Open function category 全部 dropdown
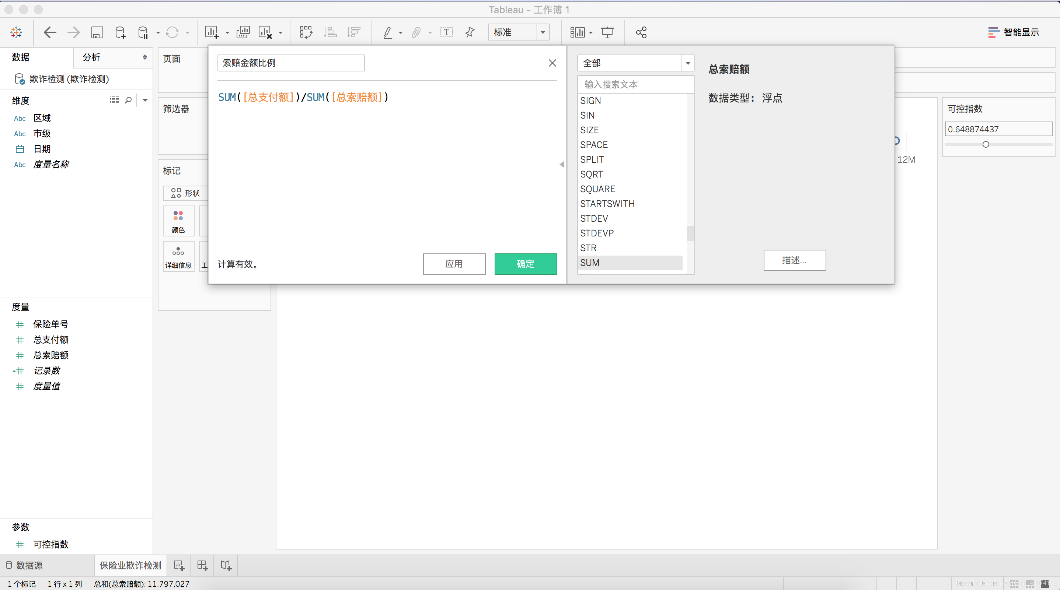Image resolution: width=1060 pixels, height=590 pixels. click(636, 63)
